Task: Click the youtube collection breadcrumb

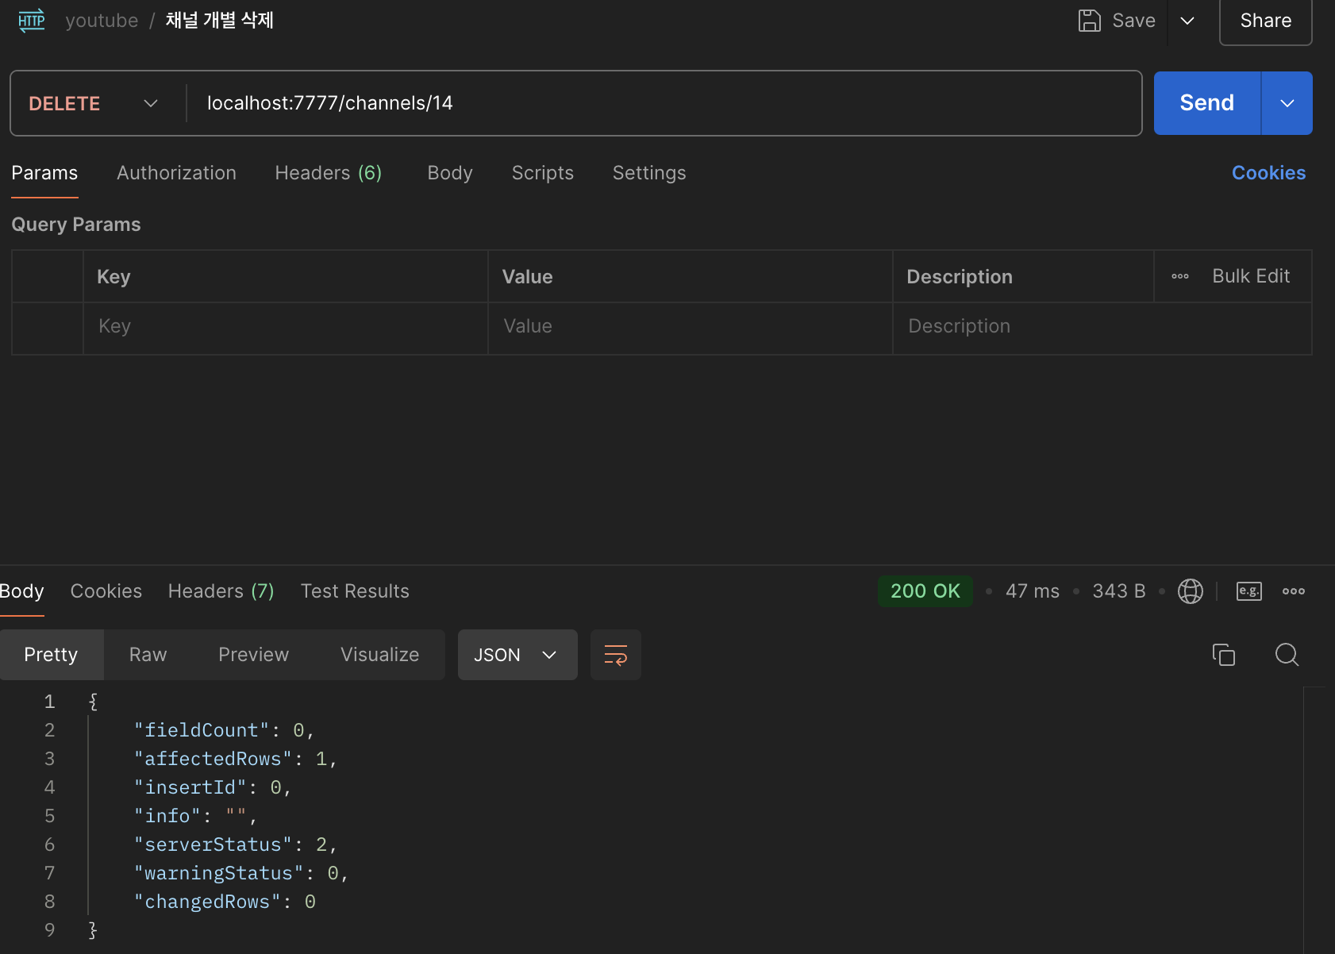Action: [102, 21]
